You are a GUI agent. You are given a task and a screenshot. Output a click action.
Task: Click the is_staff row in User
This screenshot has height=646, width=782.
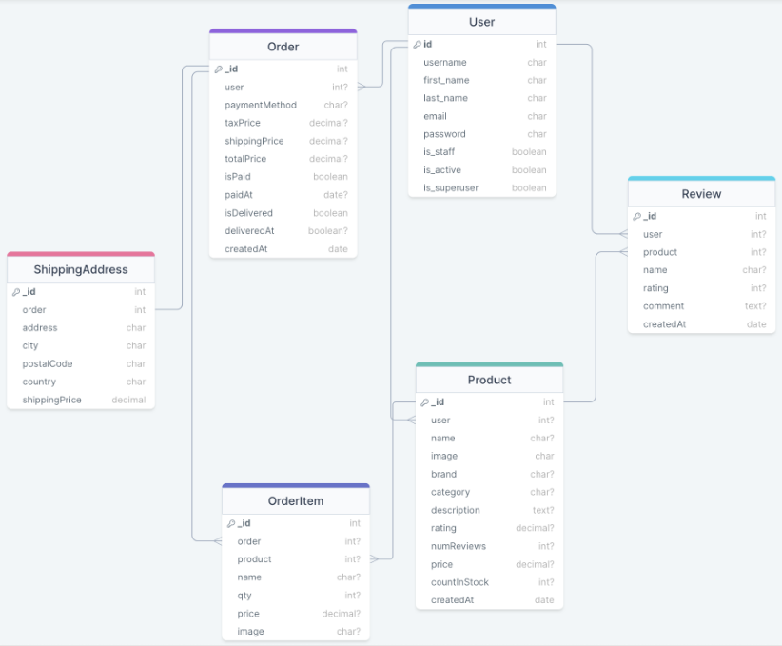[481, 152]
